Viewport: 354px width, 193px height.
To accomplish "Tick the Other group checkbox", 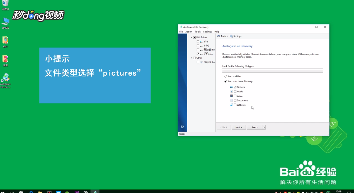I will tap(195, 58).
